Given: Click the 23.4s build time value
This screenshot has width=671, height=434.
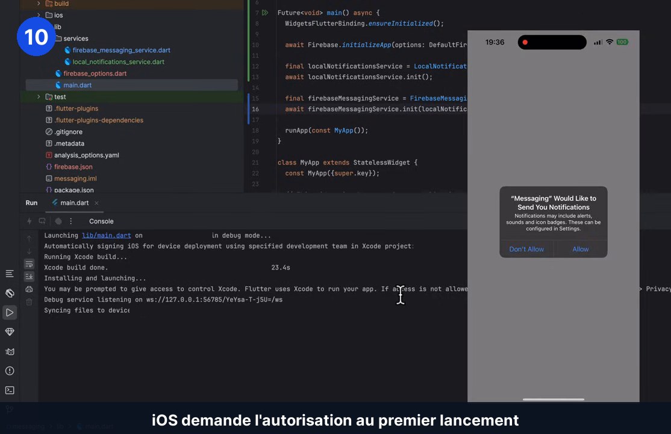Looking at the screenshot, I should click(x=280, y=268).
